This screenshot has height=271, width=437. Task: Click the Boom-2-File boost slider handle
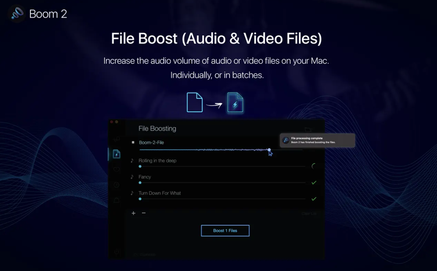click(269, 150)
